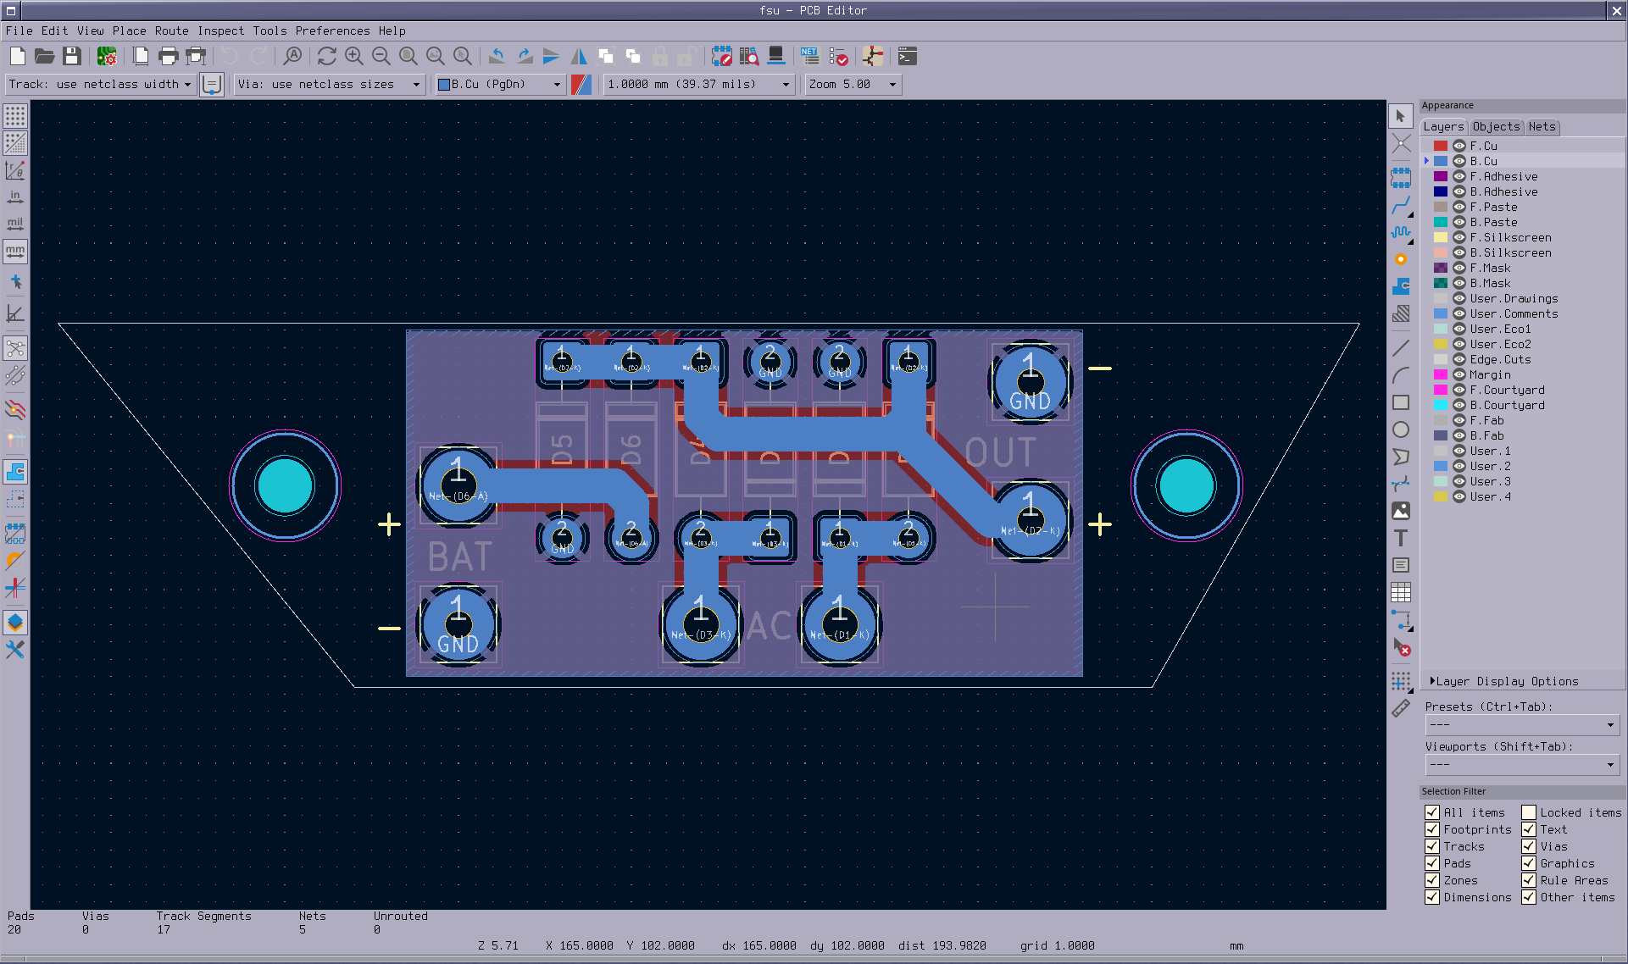Run the Design Rules Checker icon
Viewport: 1628px width, 964px height.
coord(838,57)
